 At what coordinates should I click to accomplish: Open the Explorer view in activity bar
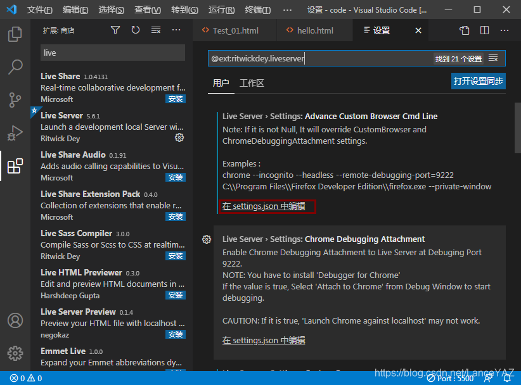[x=15, y=34]
